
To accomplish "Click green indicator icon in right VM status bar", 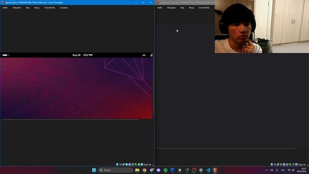I will pos(290,164).
